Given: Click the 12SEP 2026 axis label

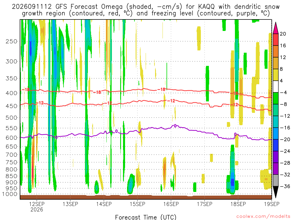Looking at the screenshot, I should [37, 207].
